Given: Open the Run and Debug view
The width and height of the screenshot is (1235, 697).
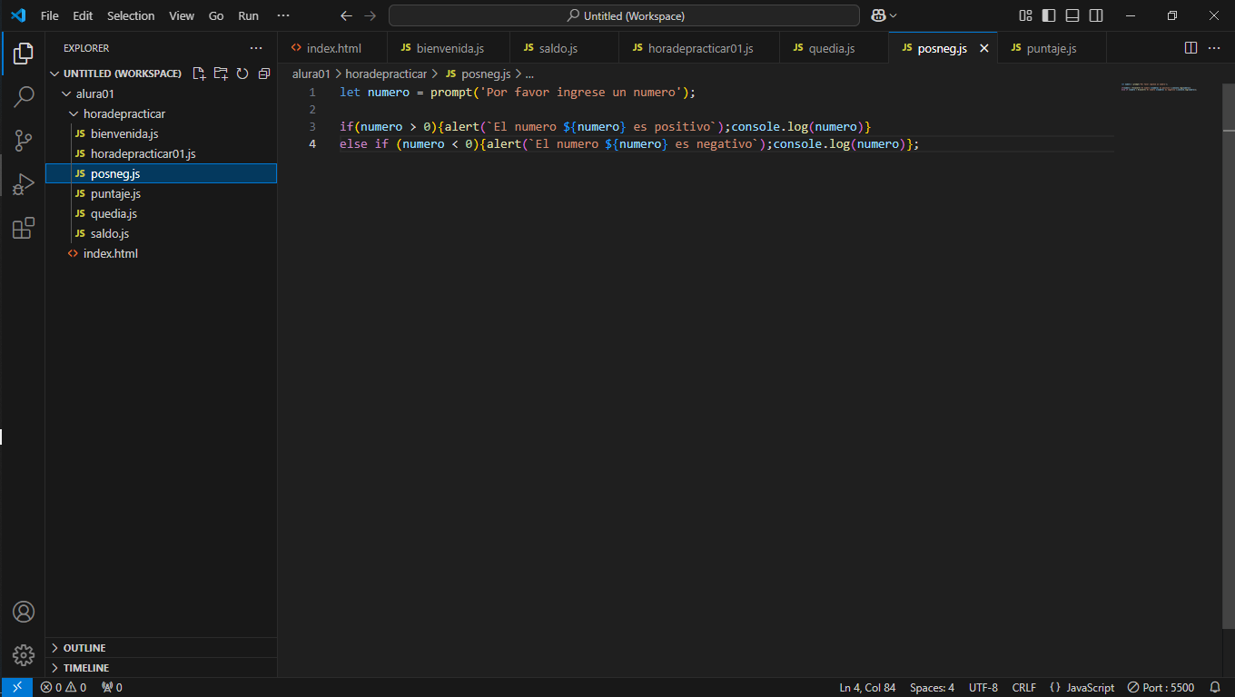Looking at the screenshot, I should coord(24,184).
